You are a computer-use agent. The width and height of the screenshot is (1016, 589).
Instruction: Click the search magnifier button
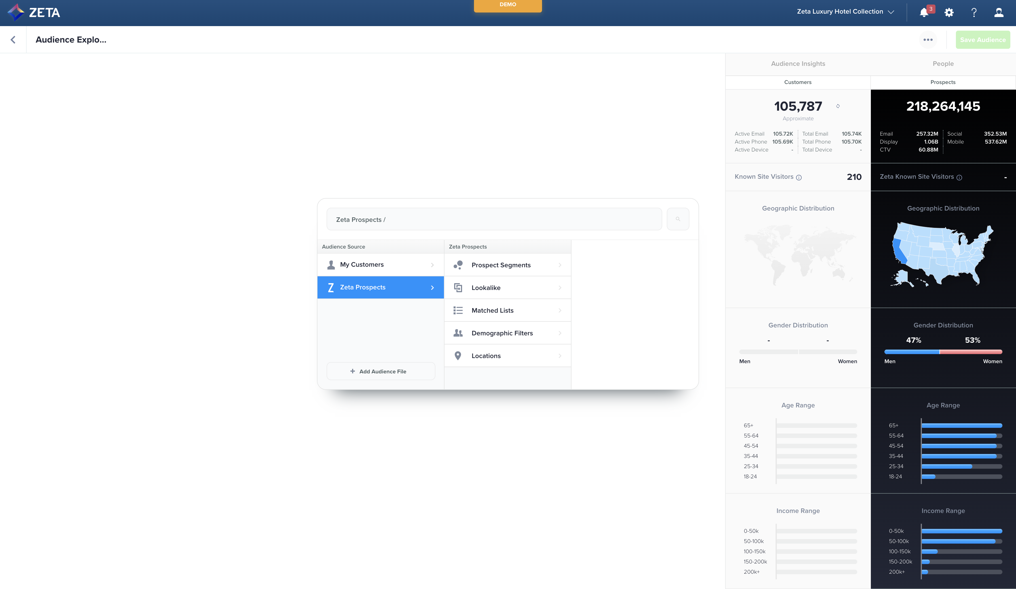pos(678,219)
